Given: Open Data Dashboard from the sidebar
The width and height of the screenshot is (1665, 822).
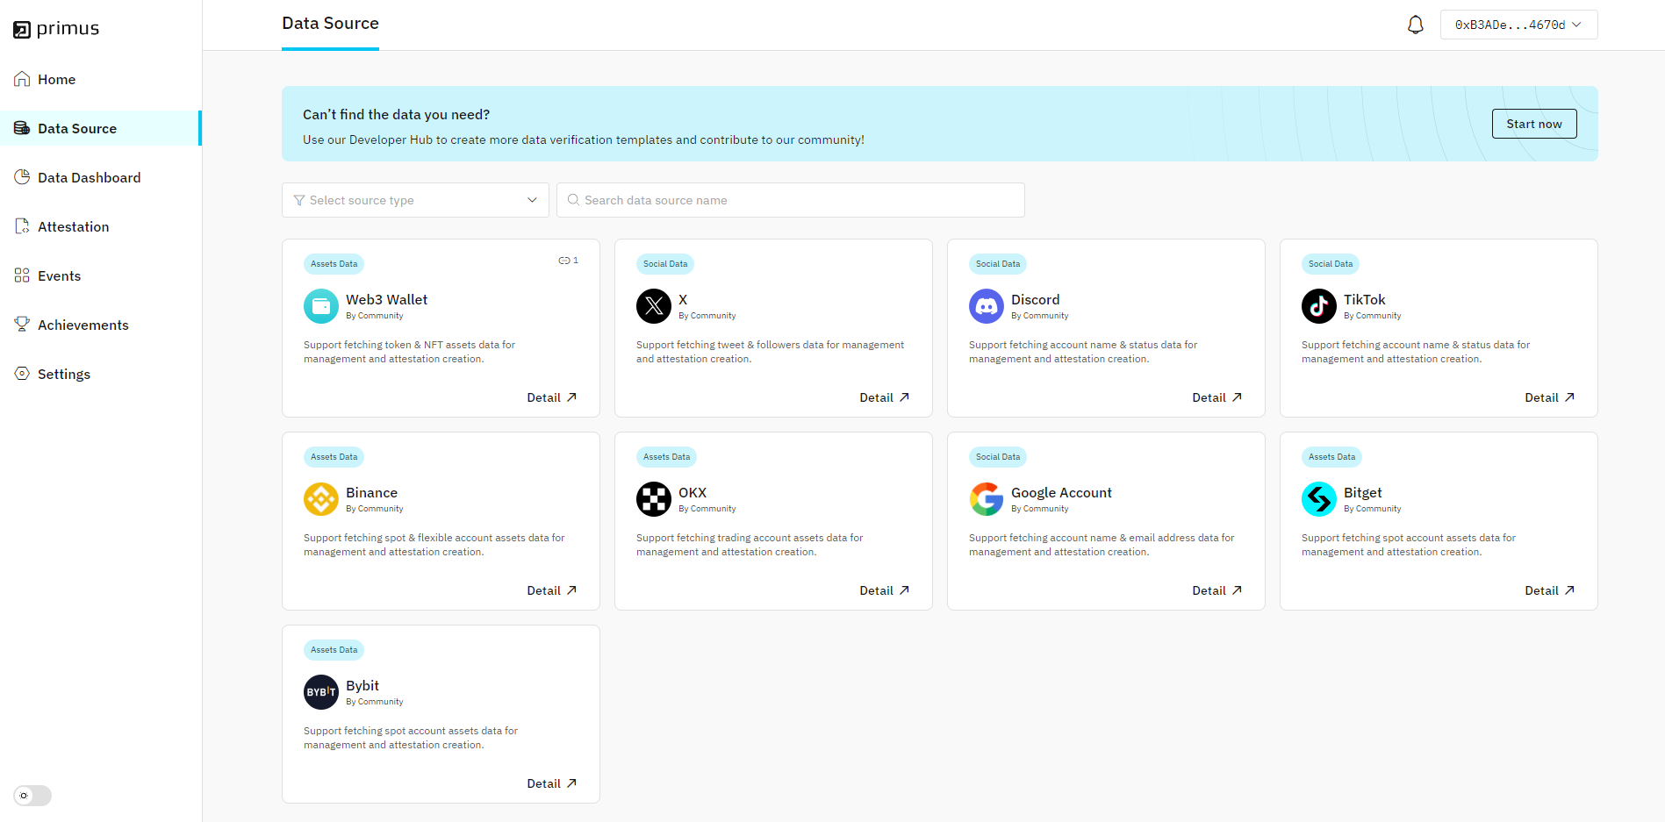Looking at the screenshot, I should pos(89,177).
